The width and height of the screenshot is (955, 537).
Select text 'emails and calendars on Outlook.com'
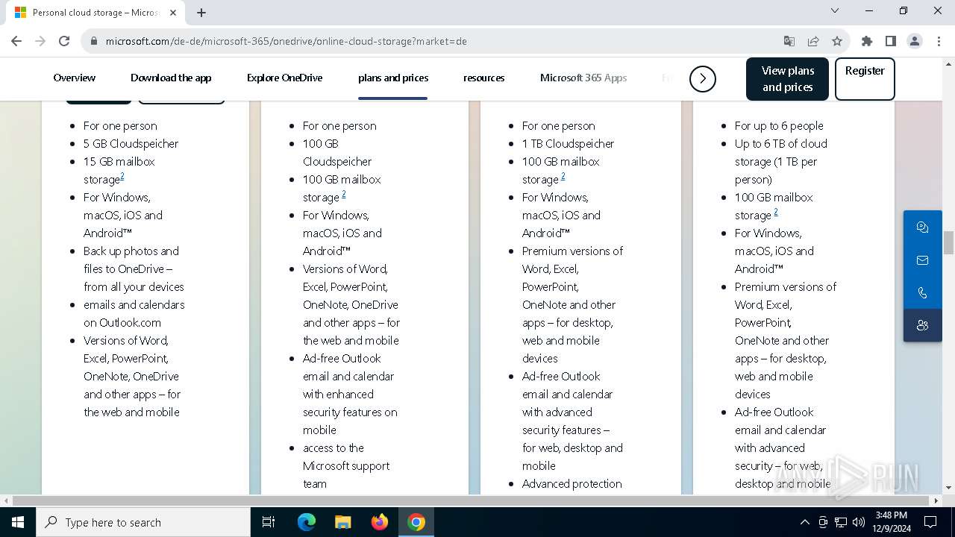tap(134, 313)
